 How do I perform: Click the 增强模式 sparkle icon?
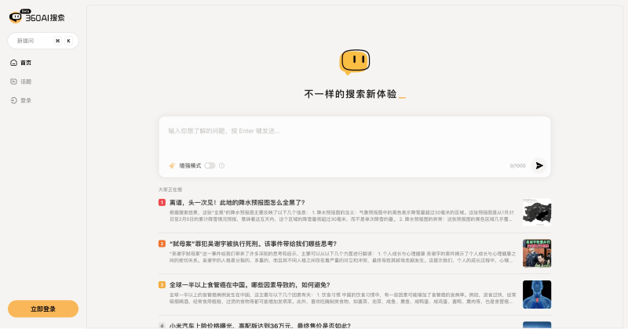(172, 165)
